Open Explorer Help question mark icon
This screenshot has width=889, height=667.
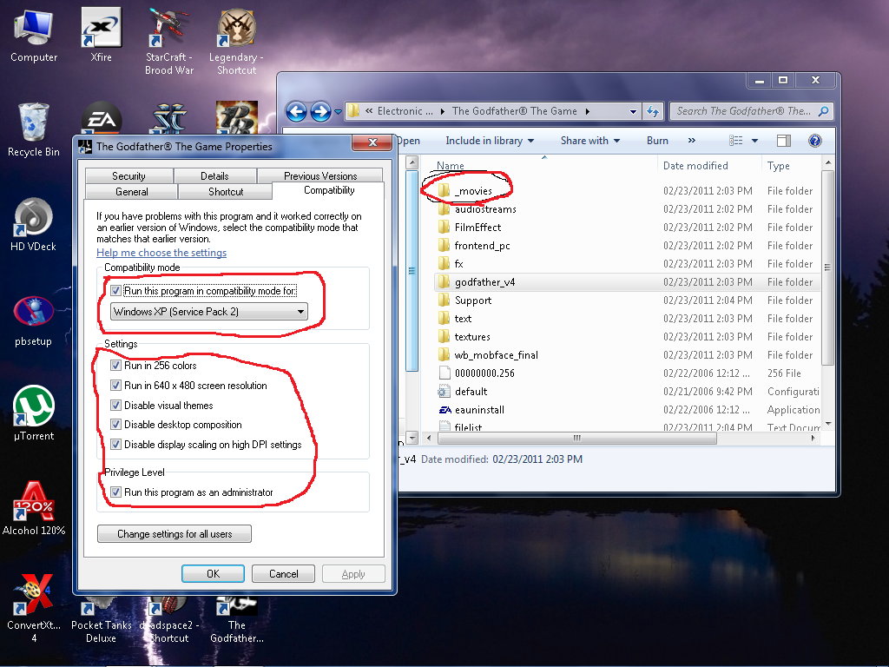[814, 141]
